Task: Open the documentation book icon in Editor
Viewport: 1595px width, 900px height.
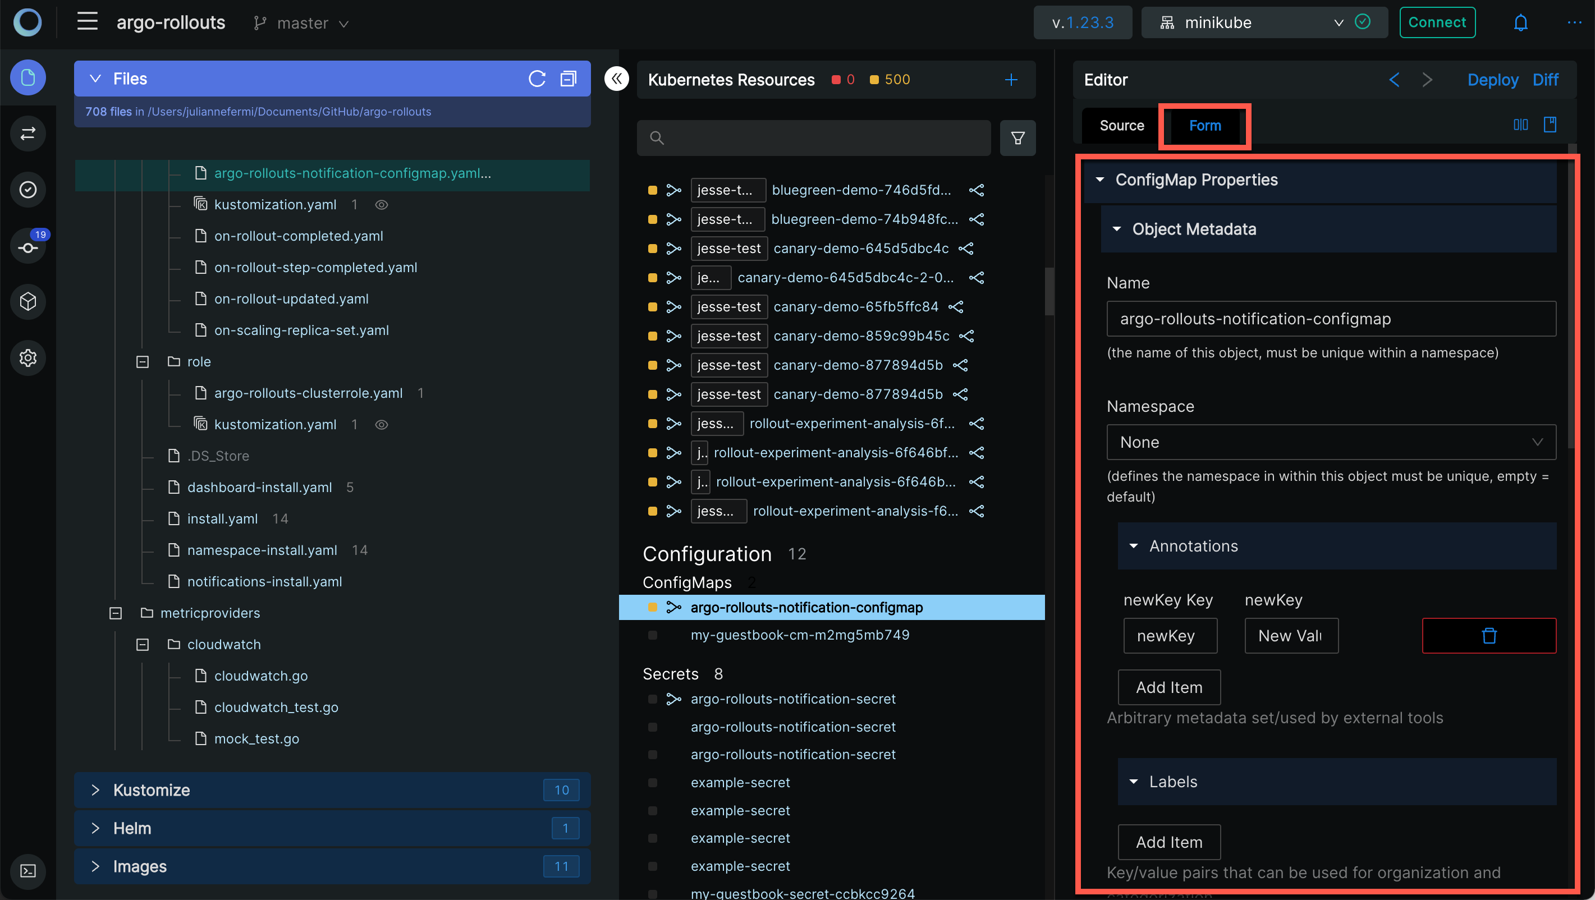Action: [x=1550, y=125]
